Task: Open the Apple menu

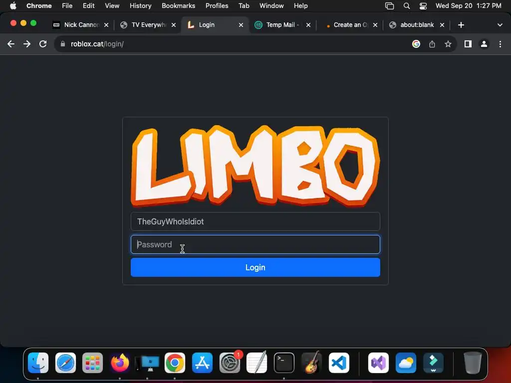Action: point(13,5)
